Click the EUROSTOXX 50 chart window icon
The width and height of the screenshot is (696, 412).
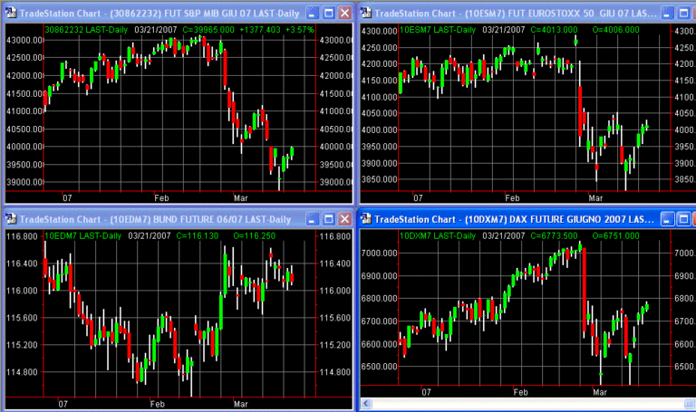coord(366,13)
